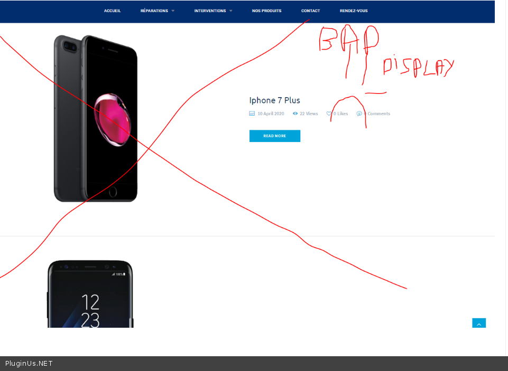Click the scroll-to-top arrow button
This screenshot has height=371, width=508.
[479, 323]
